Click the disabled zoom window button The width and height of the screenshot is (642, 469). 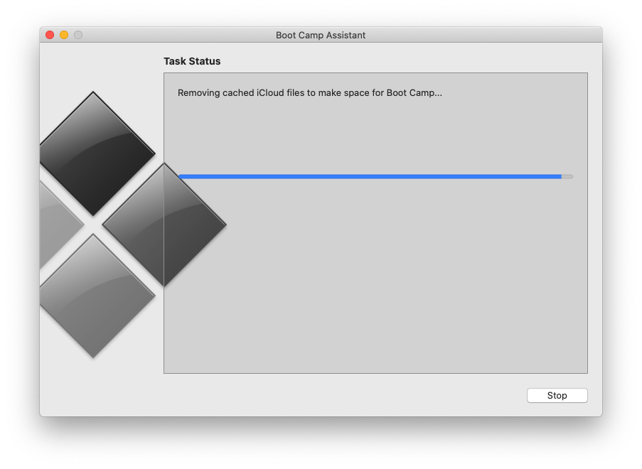pos(78,36)
